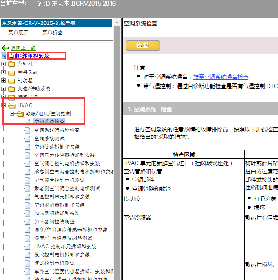Click the 检查区域 table header cell

pos(184,155)
